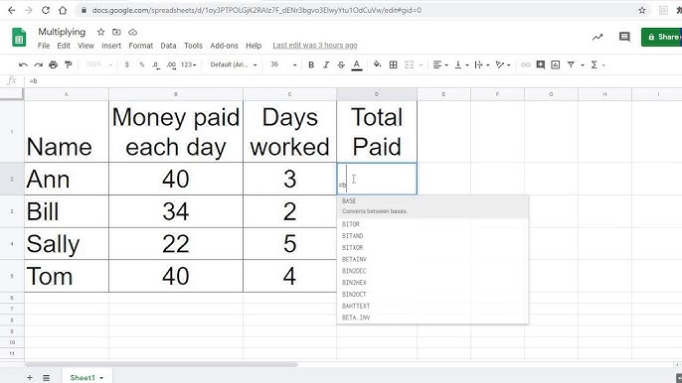Viewport: 682px width, 383px height.
Task: Click the browser home button
Action: (63, 10)
